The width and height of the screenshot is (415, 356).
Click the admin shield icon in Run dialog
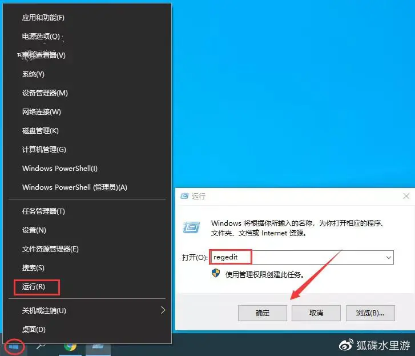click(216, 273)
